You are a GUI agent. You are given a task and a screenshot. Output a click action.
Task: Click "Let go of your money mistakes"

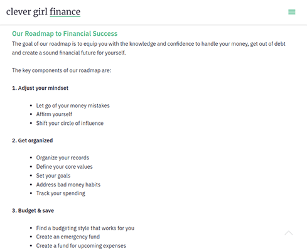pyautogui.click(x=73, y=105)
